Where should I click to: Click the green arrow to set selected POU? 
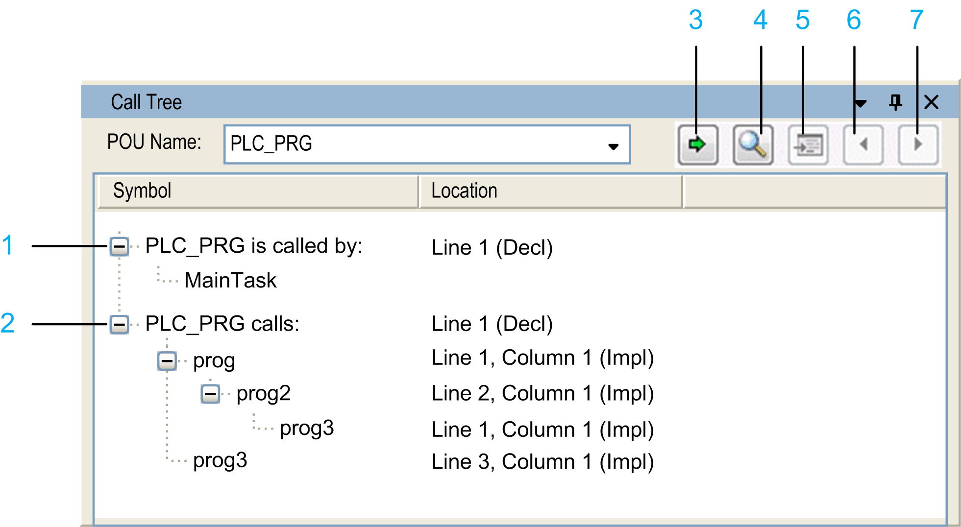698,144
